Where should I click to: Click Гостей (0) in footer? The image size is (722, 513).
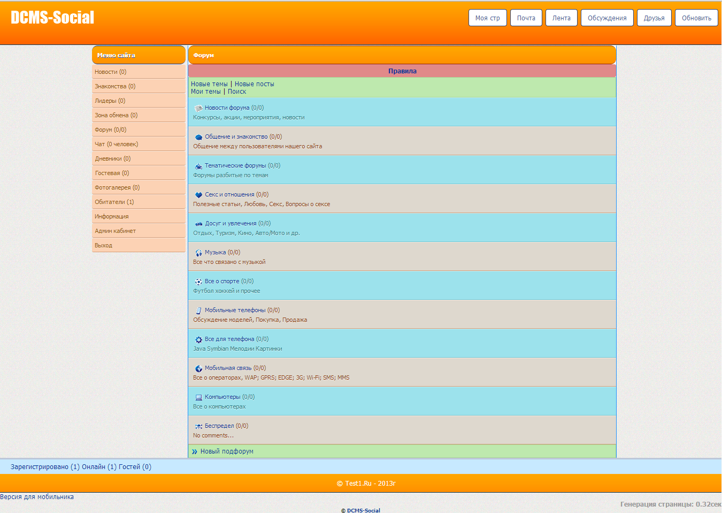tap(135, 467)
